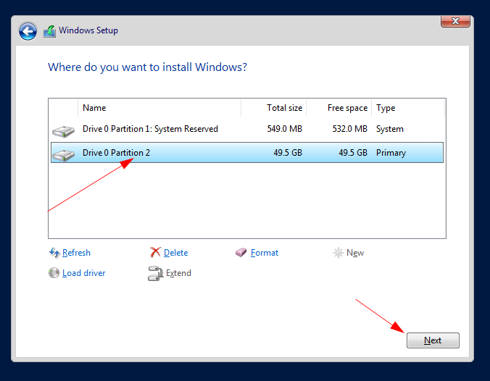Click the Windows Setup title icon
This screenshot has width=490, height=381.
tap(49, 31)
